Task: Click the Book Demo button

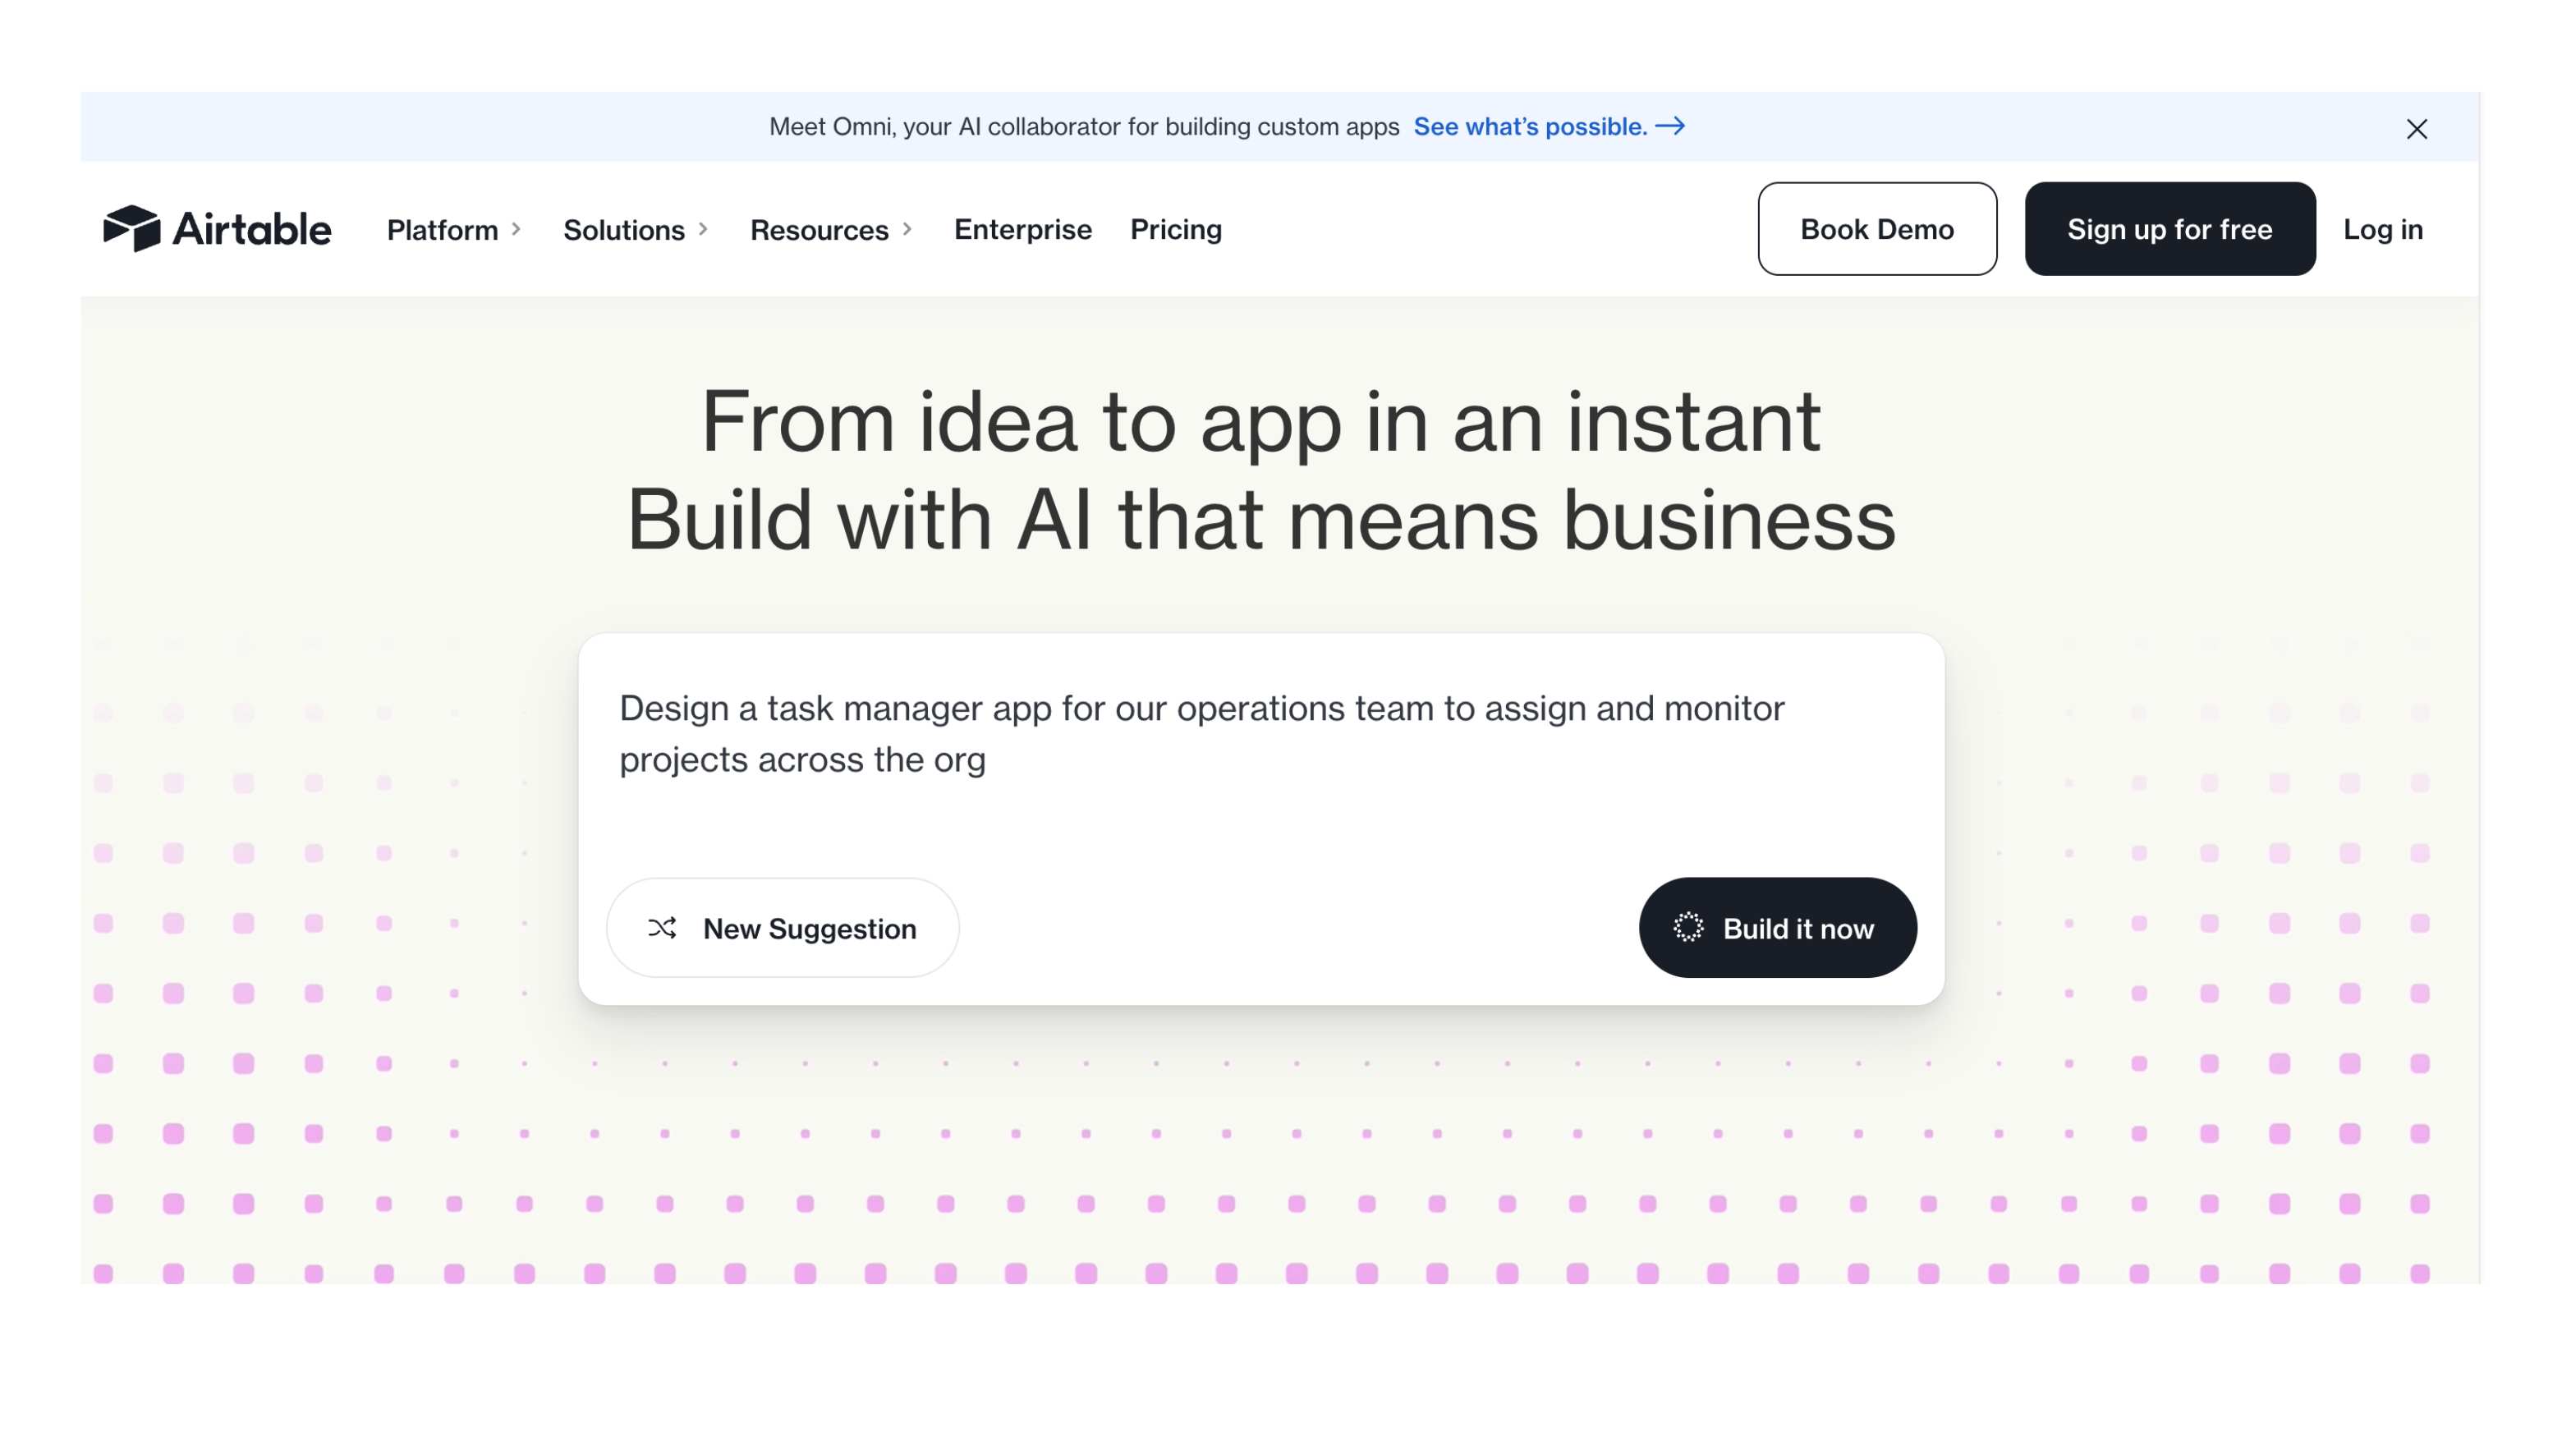Action: click(x=1876, y=229)
